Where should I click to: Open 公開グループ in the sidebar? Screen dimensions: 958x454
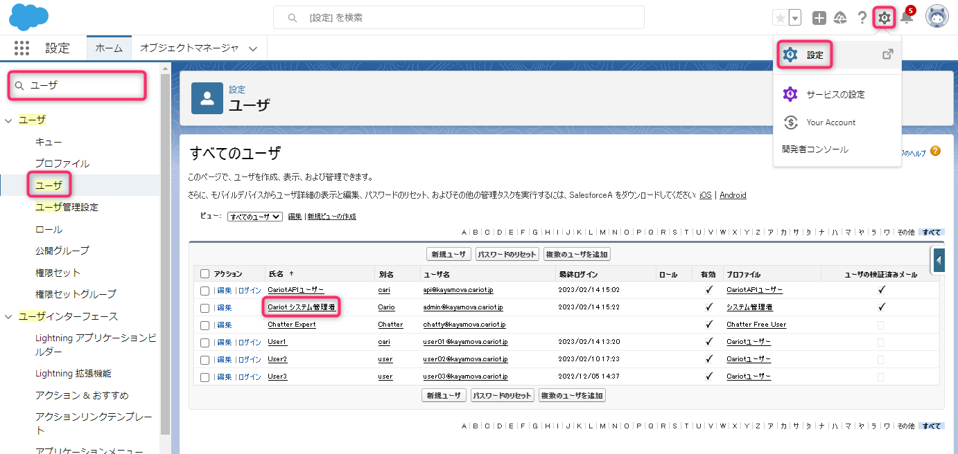click(x=62, y=251)
